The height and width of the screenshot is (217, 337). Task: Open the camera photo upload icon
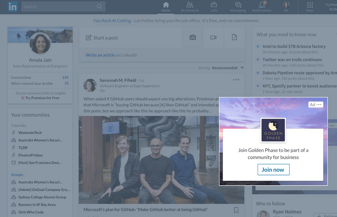coord(193,37)
